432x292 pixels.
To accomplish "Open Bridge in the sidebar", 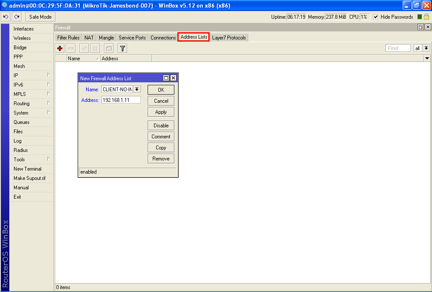I will click(31, 48).
